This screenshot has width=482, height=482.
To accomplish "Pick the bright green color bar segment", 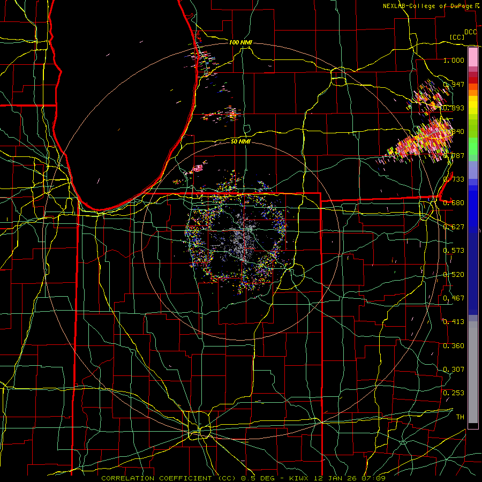I will tap(473, 146).
